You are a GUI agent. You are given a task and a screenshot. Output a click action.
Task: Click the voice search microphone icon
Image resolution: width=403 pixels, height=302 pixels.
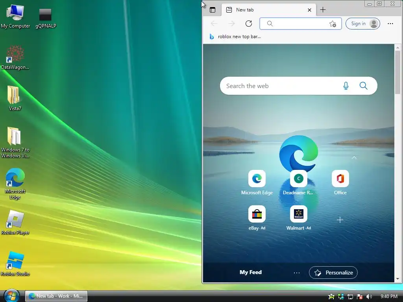click(346, 86)
